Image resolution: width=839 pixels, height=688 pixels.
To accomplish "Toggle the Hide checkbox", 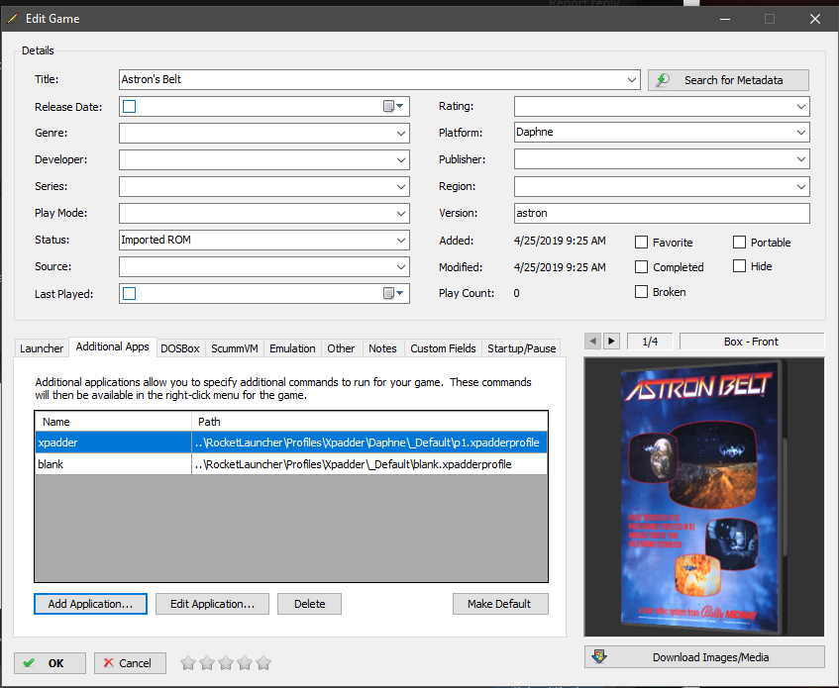I will 739,265.
